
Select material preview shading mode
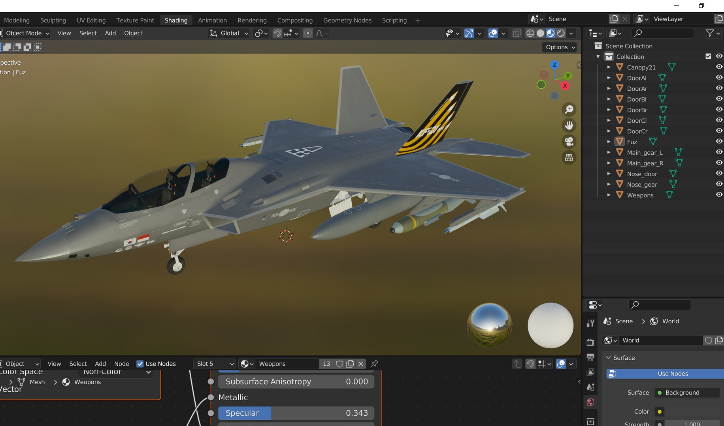click(x=551, y=34)
